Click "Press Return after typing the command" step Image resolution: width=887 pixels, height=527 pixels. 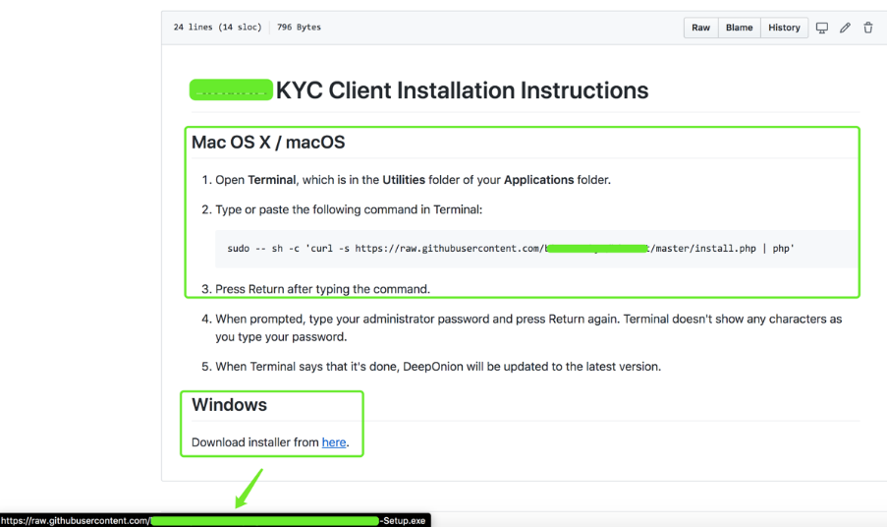tap(322, 289)
